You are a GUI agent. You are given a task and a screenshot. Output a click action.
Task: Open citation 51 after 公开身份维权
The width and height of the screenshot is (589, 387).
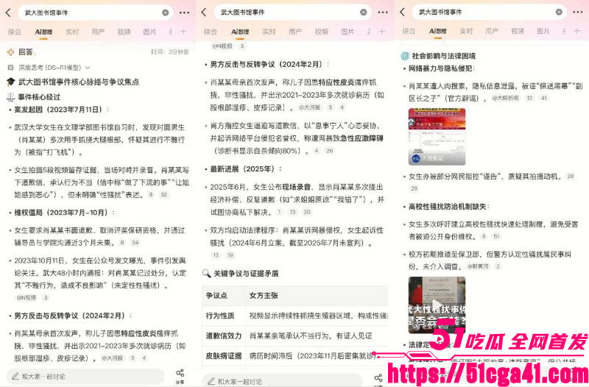[x=496, y=236]
